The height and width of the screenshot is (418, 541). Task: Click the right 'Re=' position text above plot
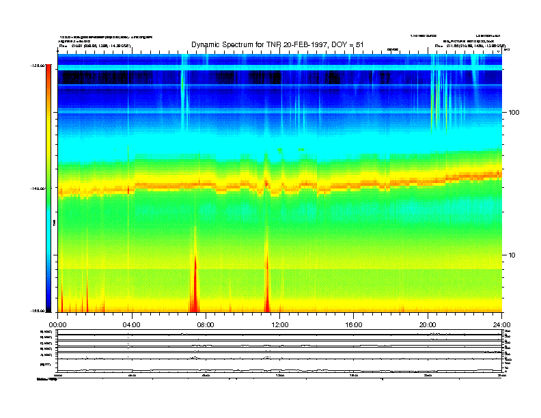tap(470, 46)
